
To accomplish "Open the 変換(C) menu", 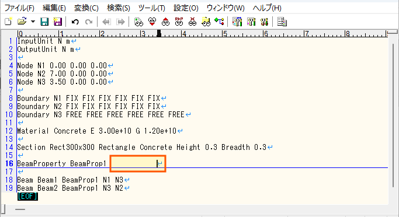I will [86, 8].
